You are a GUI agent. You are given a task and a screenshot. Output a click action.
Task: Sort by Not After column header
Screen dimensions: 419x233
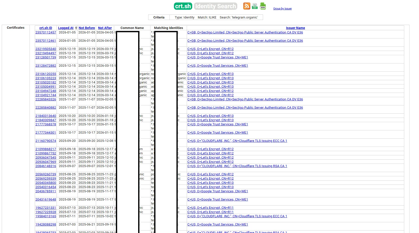click(x=105, y=28)
